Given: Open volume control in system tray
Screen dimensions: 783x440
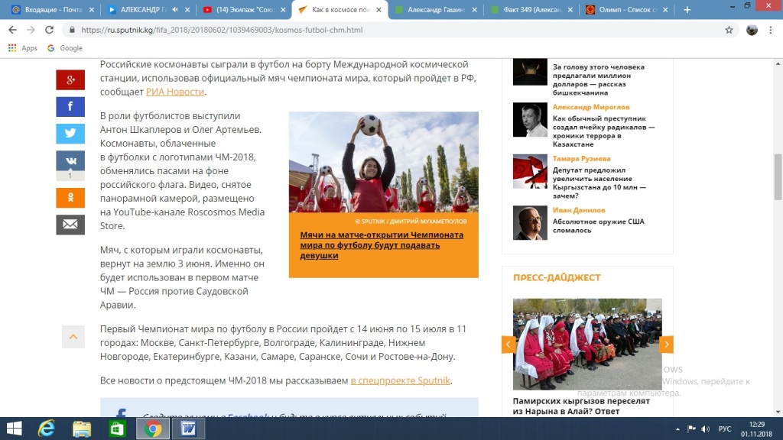Looking at the screenshot, I should click(705, 429).
